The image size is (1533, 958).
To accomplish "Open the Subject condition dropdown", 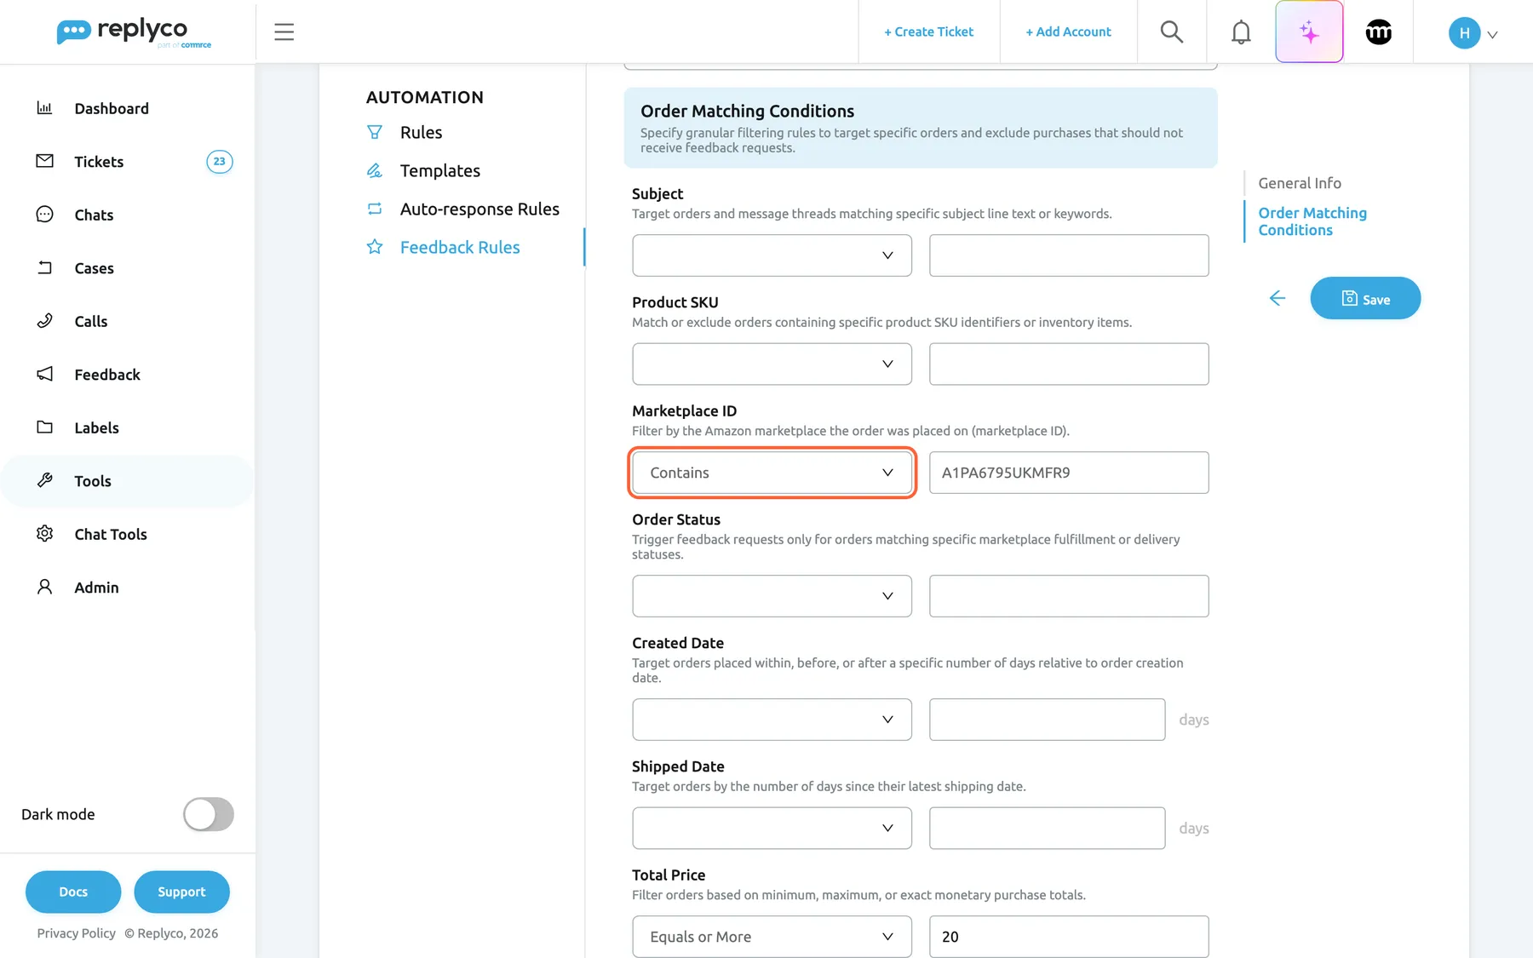I will [772, 255].
